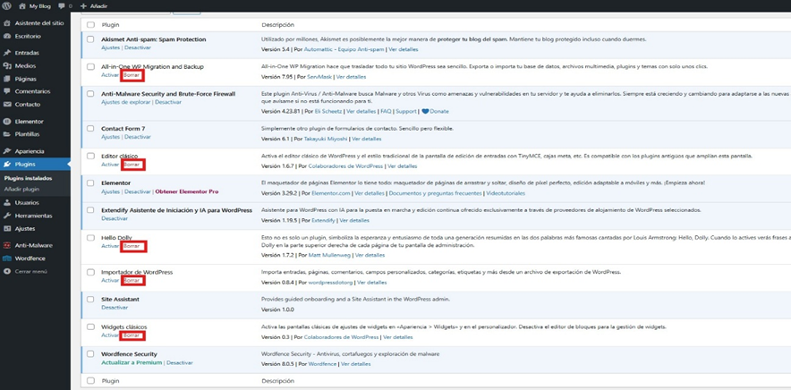Click the Plugins plug icon
791x390 pixels.
point(7,164)
